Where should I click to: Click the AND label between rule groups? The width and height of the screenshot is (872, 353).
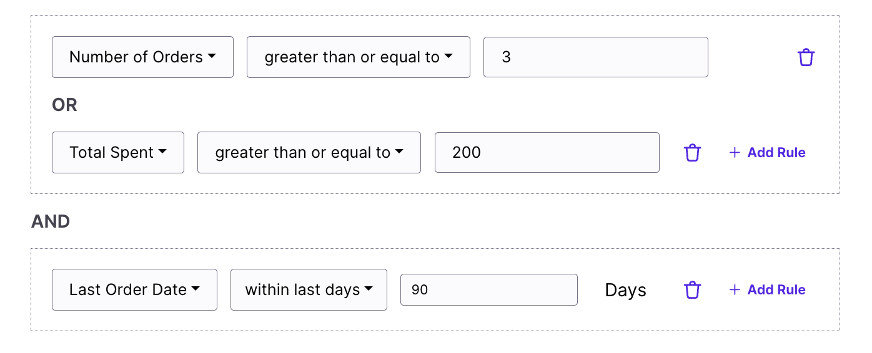coord(51,221)
